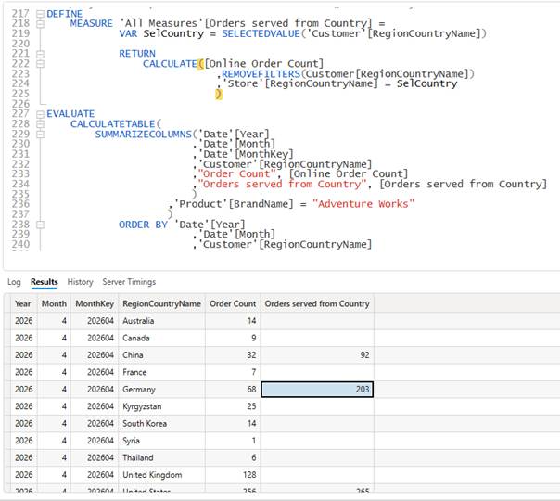560x501 pixels.
Task: Click the "Adventure Works" string literal
Action: coord(363,204)
